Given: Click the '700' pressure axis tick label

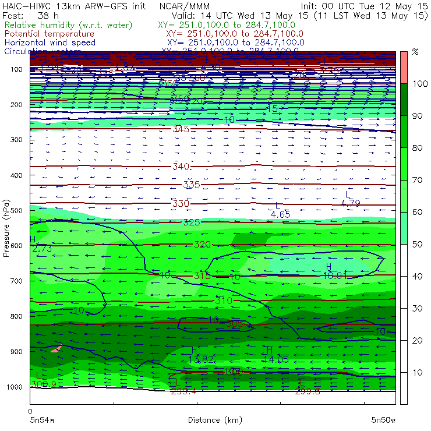Looking at the screenshot, I should pyautogui.click(x=16, y=281).
